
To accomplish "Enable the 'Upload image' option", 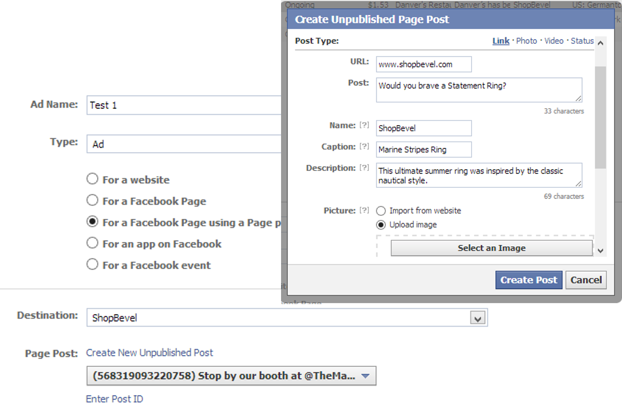I will [x=381, y=225].
